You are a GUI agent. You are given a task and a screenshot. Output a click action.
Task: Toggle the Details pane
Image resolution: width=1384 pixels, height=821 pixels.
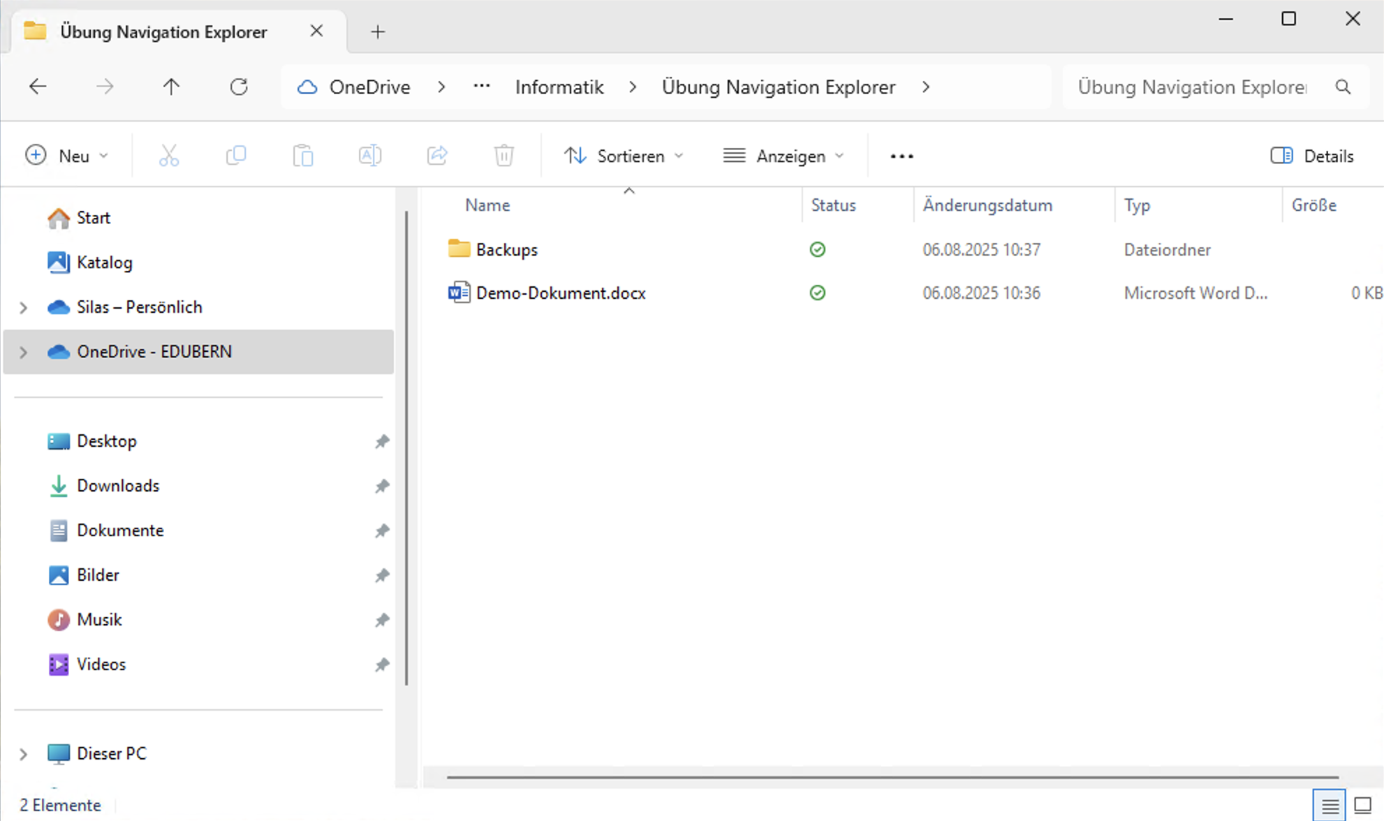[1311, 155]
